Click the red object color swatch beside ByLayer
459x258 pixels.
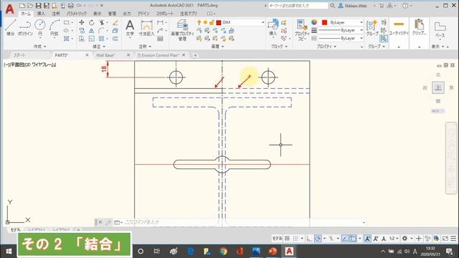324,22
